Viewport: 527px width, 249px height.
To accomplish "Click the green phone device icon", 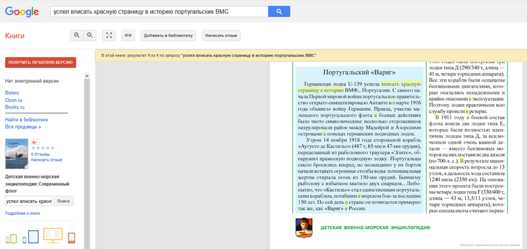I will 11,238.
